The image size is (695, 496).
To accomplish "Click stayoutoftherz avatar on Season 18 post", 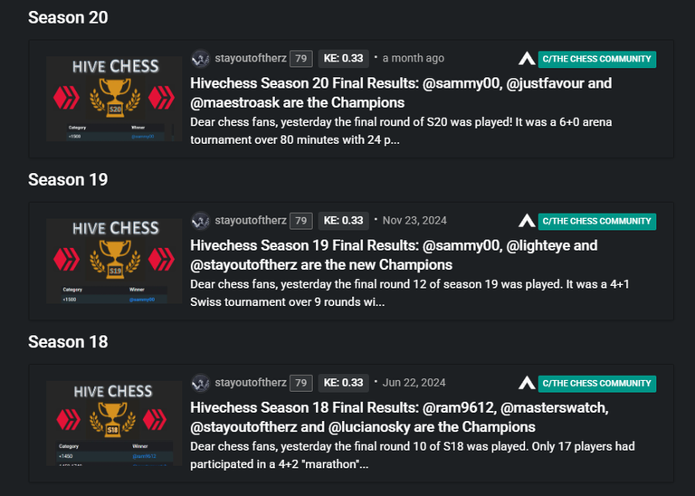I will tap(200, 383).
